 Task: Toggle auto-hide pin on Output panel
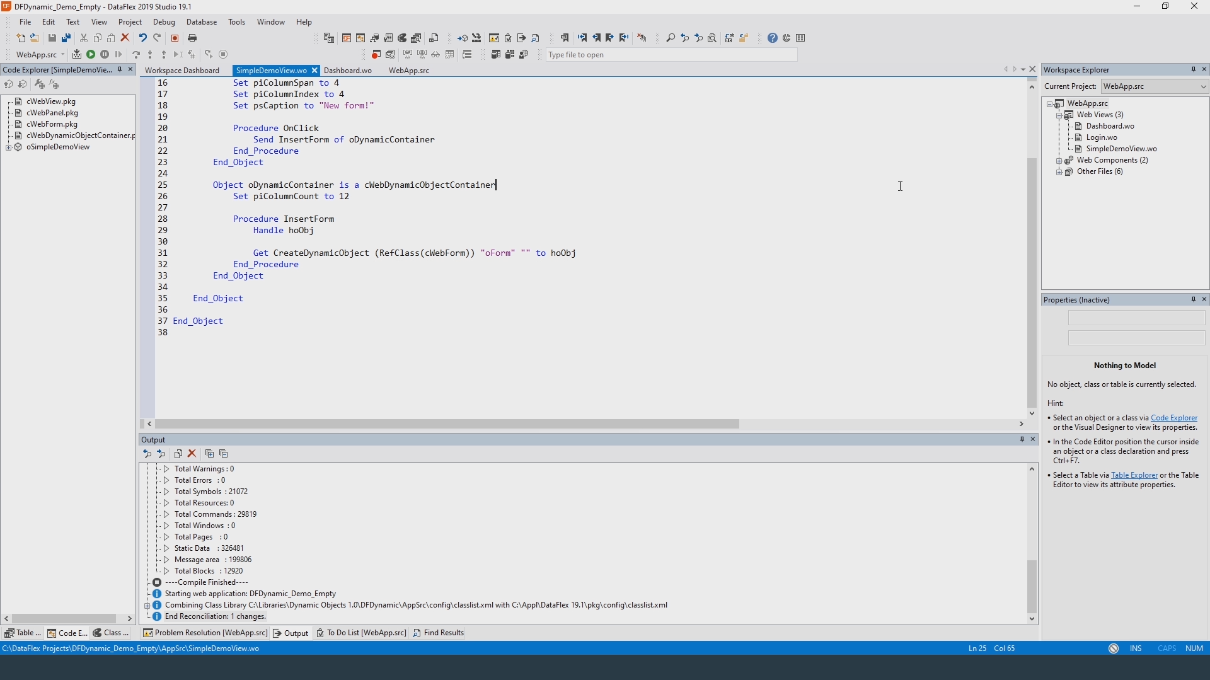point(1022,439)
